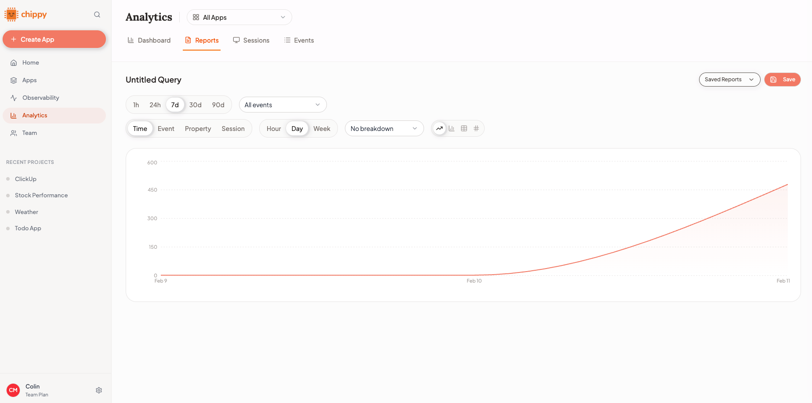The width and height of the screenshot is (812, 403).
Task: Select the 90d time range
Action: click(x=218, y=105)
